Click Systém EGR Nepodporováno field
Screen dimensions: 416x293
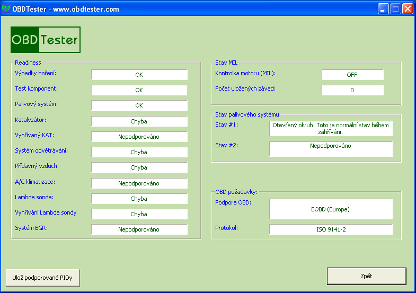coord(139,229)
